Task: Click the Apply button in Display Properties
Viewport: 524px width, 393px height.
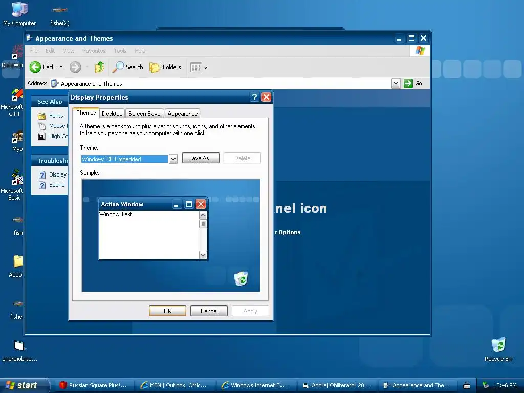Action: pyautogui.click(x=250, y=311)
